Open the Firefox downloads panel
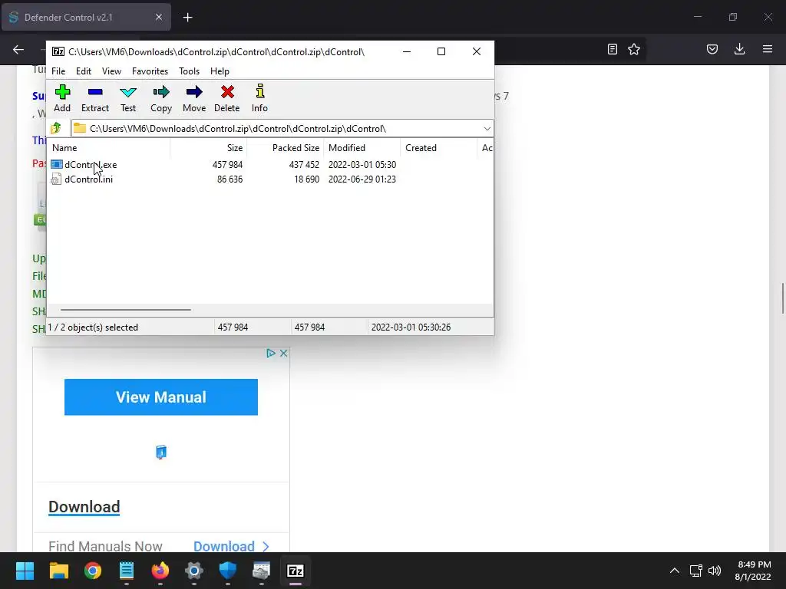This screenshot has width=786, height=589. 739,49
